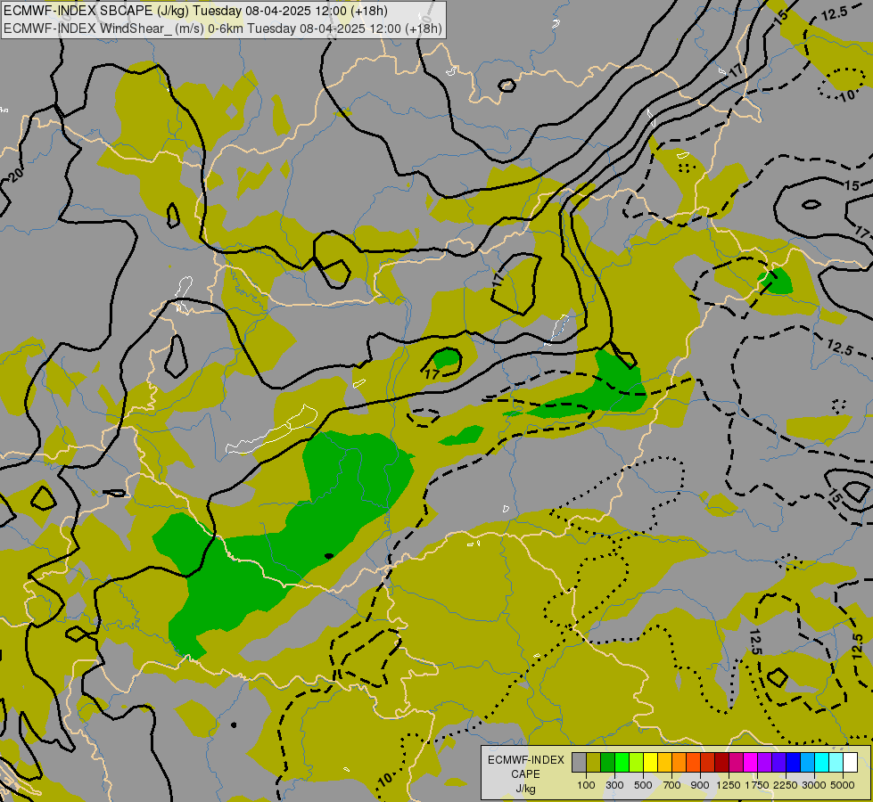Click the 100 value in legend scale
The height and width of the screenshot is (802, 873).
[x=586, y=785]
